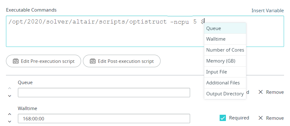290x126 pixels.
Task: Click the X icon to remove Walltime
Action: point(260,118)
